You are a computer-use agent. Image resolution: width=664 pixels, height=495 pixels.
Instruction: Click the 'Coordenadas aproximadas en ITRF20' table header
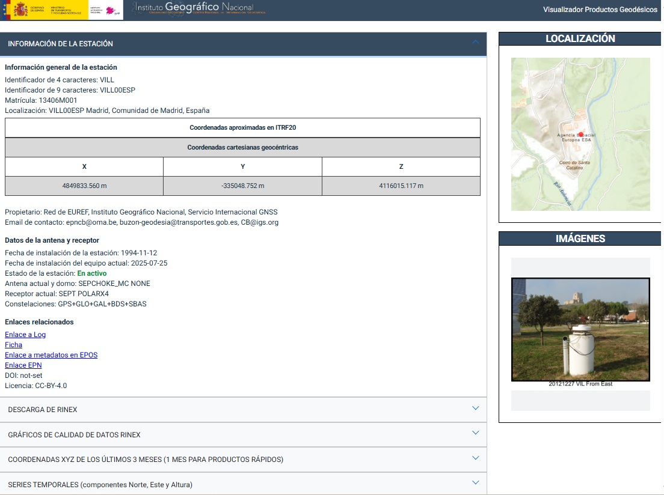pyautogui.click(x=242, y=127)
